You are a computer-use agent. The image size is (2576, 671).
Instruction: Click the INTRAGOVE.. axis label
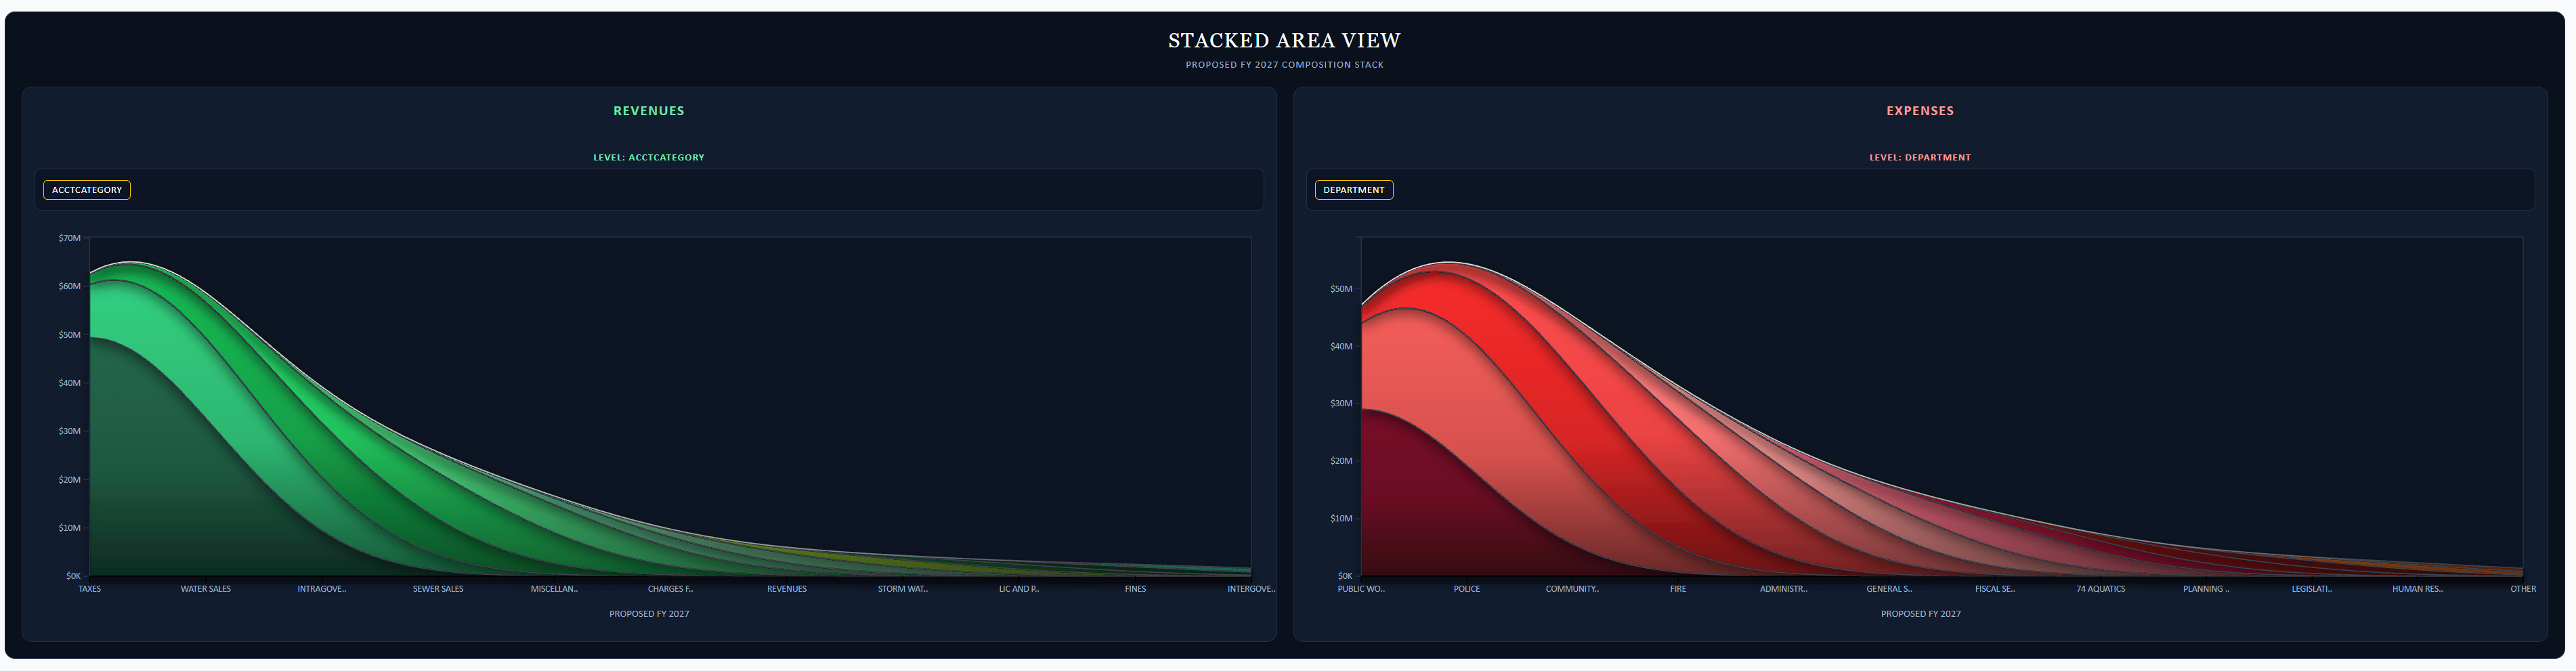coord(322,589)
